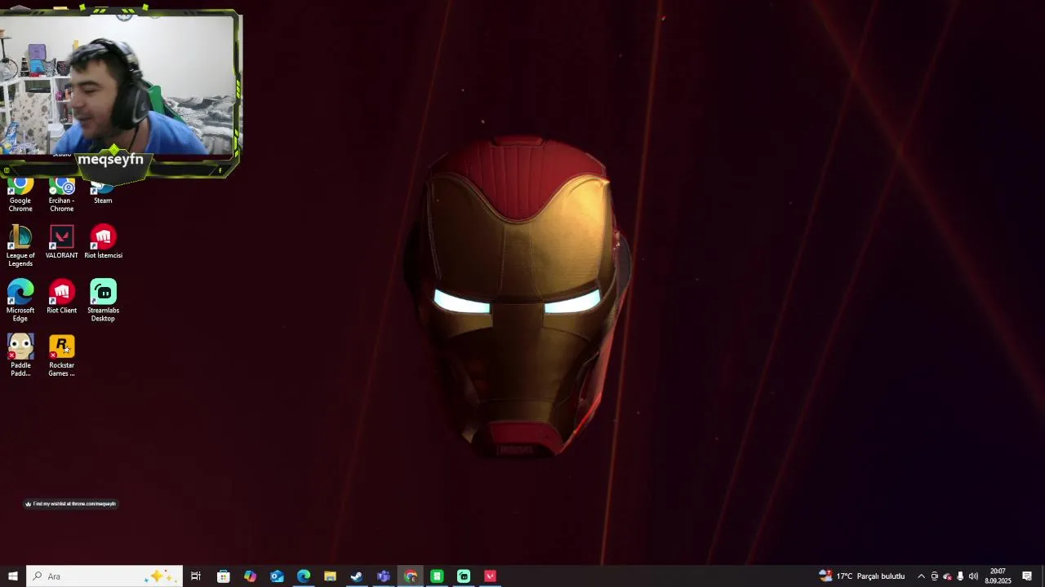This screenshot has height=587, width=1045.
Task: Open the clock showing 20:07 8.09.2025
Action: [x=998, y=576]
